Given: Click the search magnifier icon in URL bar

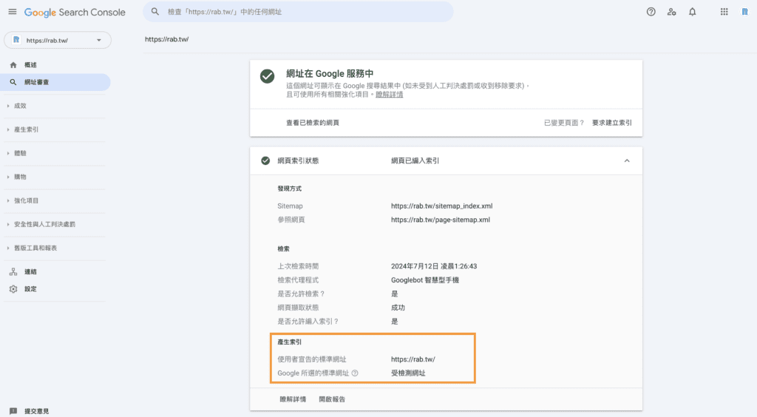Looking at the screenshot, I should (x=155, y=12).
